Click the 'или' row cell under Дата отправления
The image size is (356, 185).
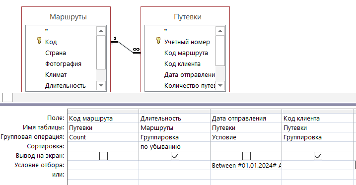(246, 175)
